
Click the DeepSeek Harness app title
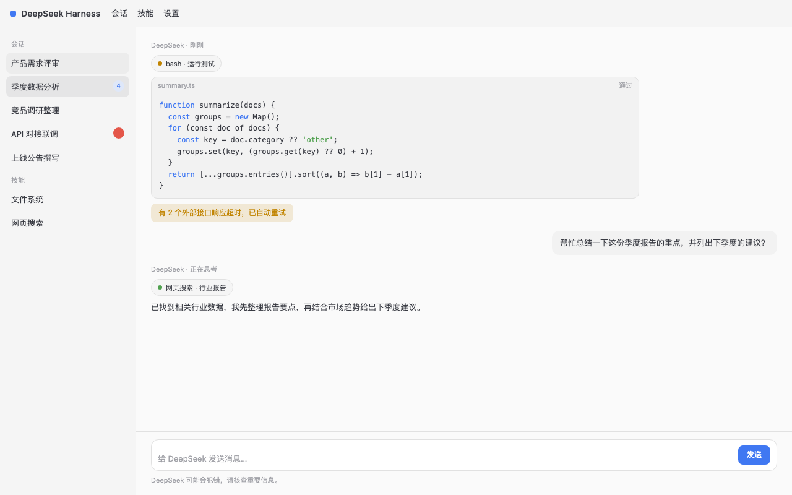tap(61, 14)
